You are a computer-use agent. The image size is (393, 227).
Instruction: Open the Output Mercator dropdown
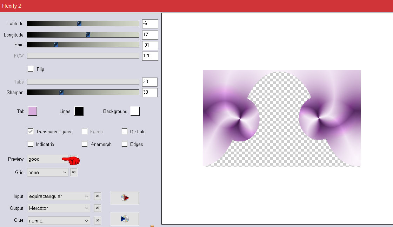coord(59,208)
